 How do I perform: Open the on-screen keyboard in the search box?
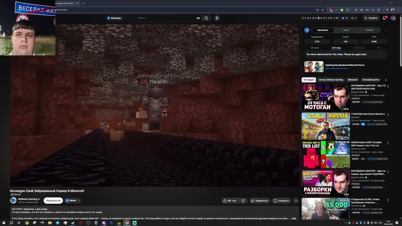[198, 18]
